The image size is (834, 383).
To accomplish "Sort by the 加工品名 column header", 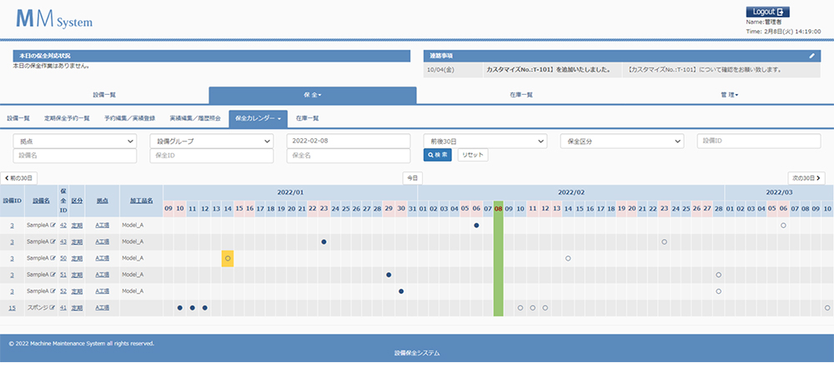I will coord(142,201).
